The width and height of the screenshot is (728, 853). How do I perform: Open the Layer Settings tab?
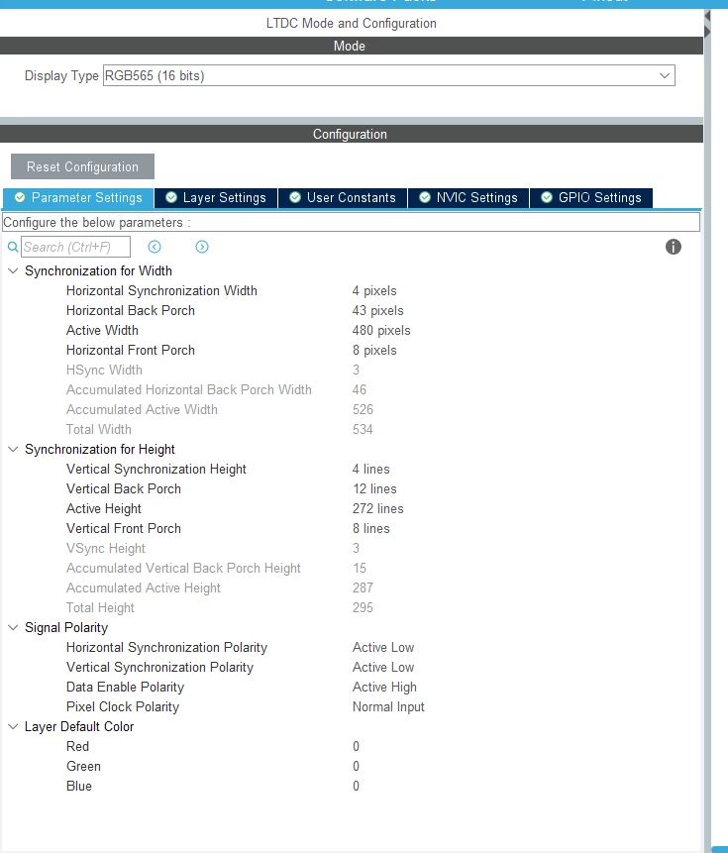coord(216,197)
